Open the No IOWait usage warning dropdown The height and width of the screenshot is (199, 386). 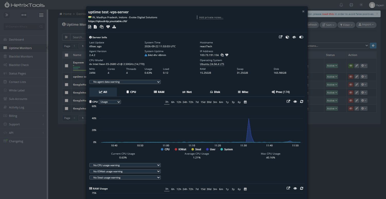coord(125,171)
